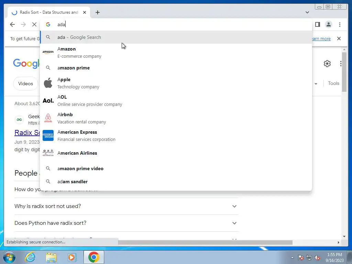Click into the address bar text 'ada'
This screenshot has height=264, width=352.
click(x=61, y=24)
